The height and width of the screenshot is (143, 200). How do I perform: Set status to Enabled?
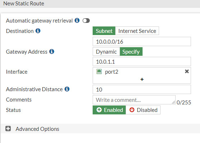coord(109,110)
